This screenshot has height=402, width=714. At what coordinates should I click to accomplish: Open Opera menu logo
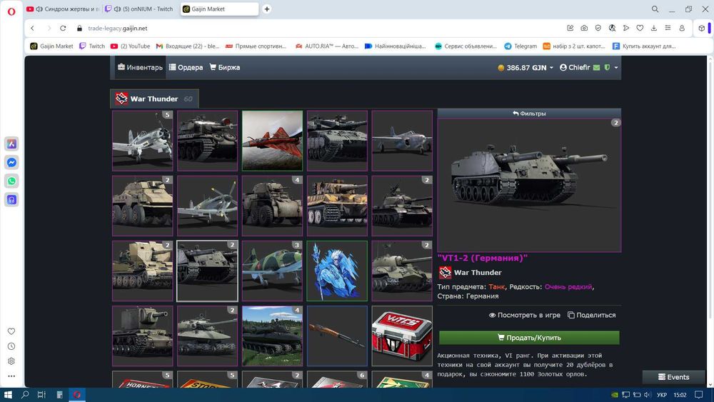click(x=11, y=11)
